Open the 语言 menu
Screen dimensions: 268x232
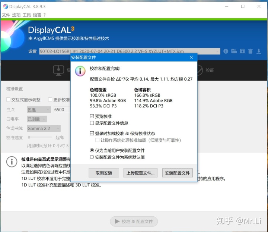[37, 15]
